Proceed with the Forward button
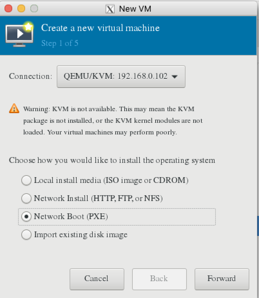Screen dimensions: 259x298 click(222, 279)
